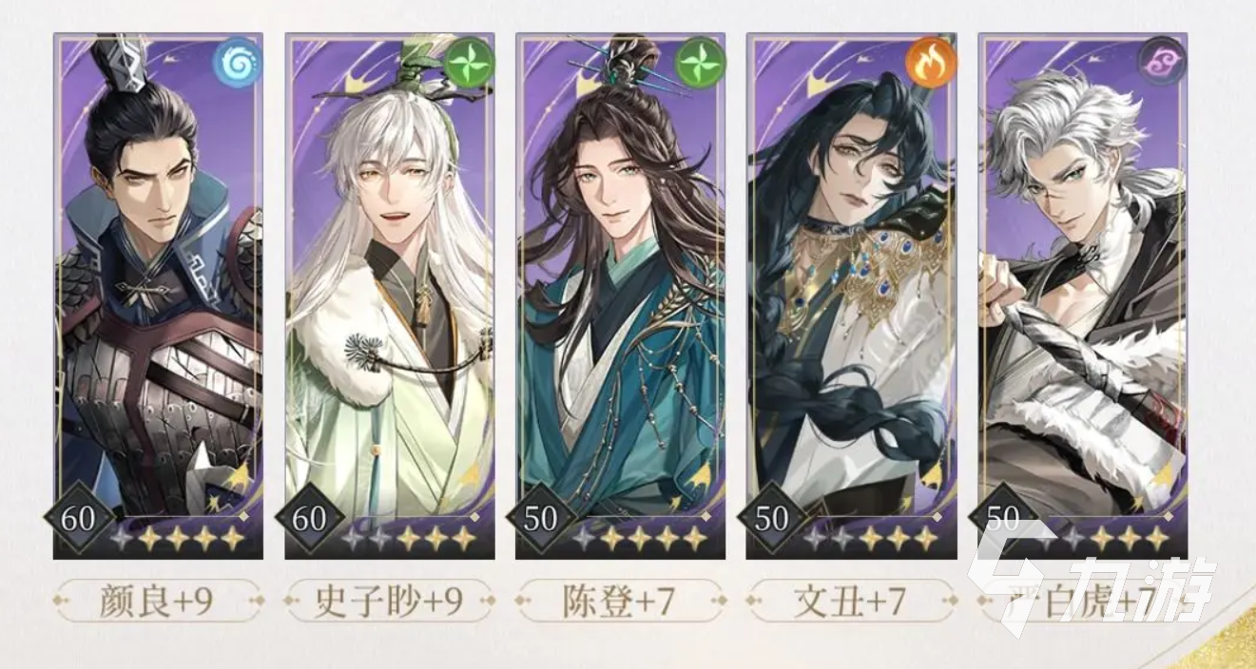Screen dimensions: 1256x669
Task: Click the purple cloud element icon on the white-haired card
Action: pyautogui.click(x=1162, y=65)
